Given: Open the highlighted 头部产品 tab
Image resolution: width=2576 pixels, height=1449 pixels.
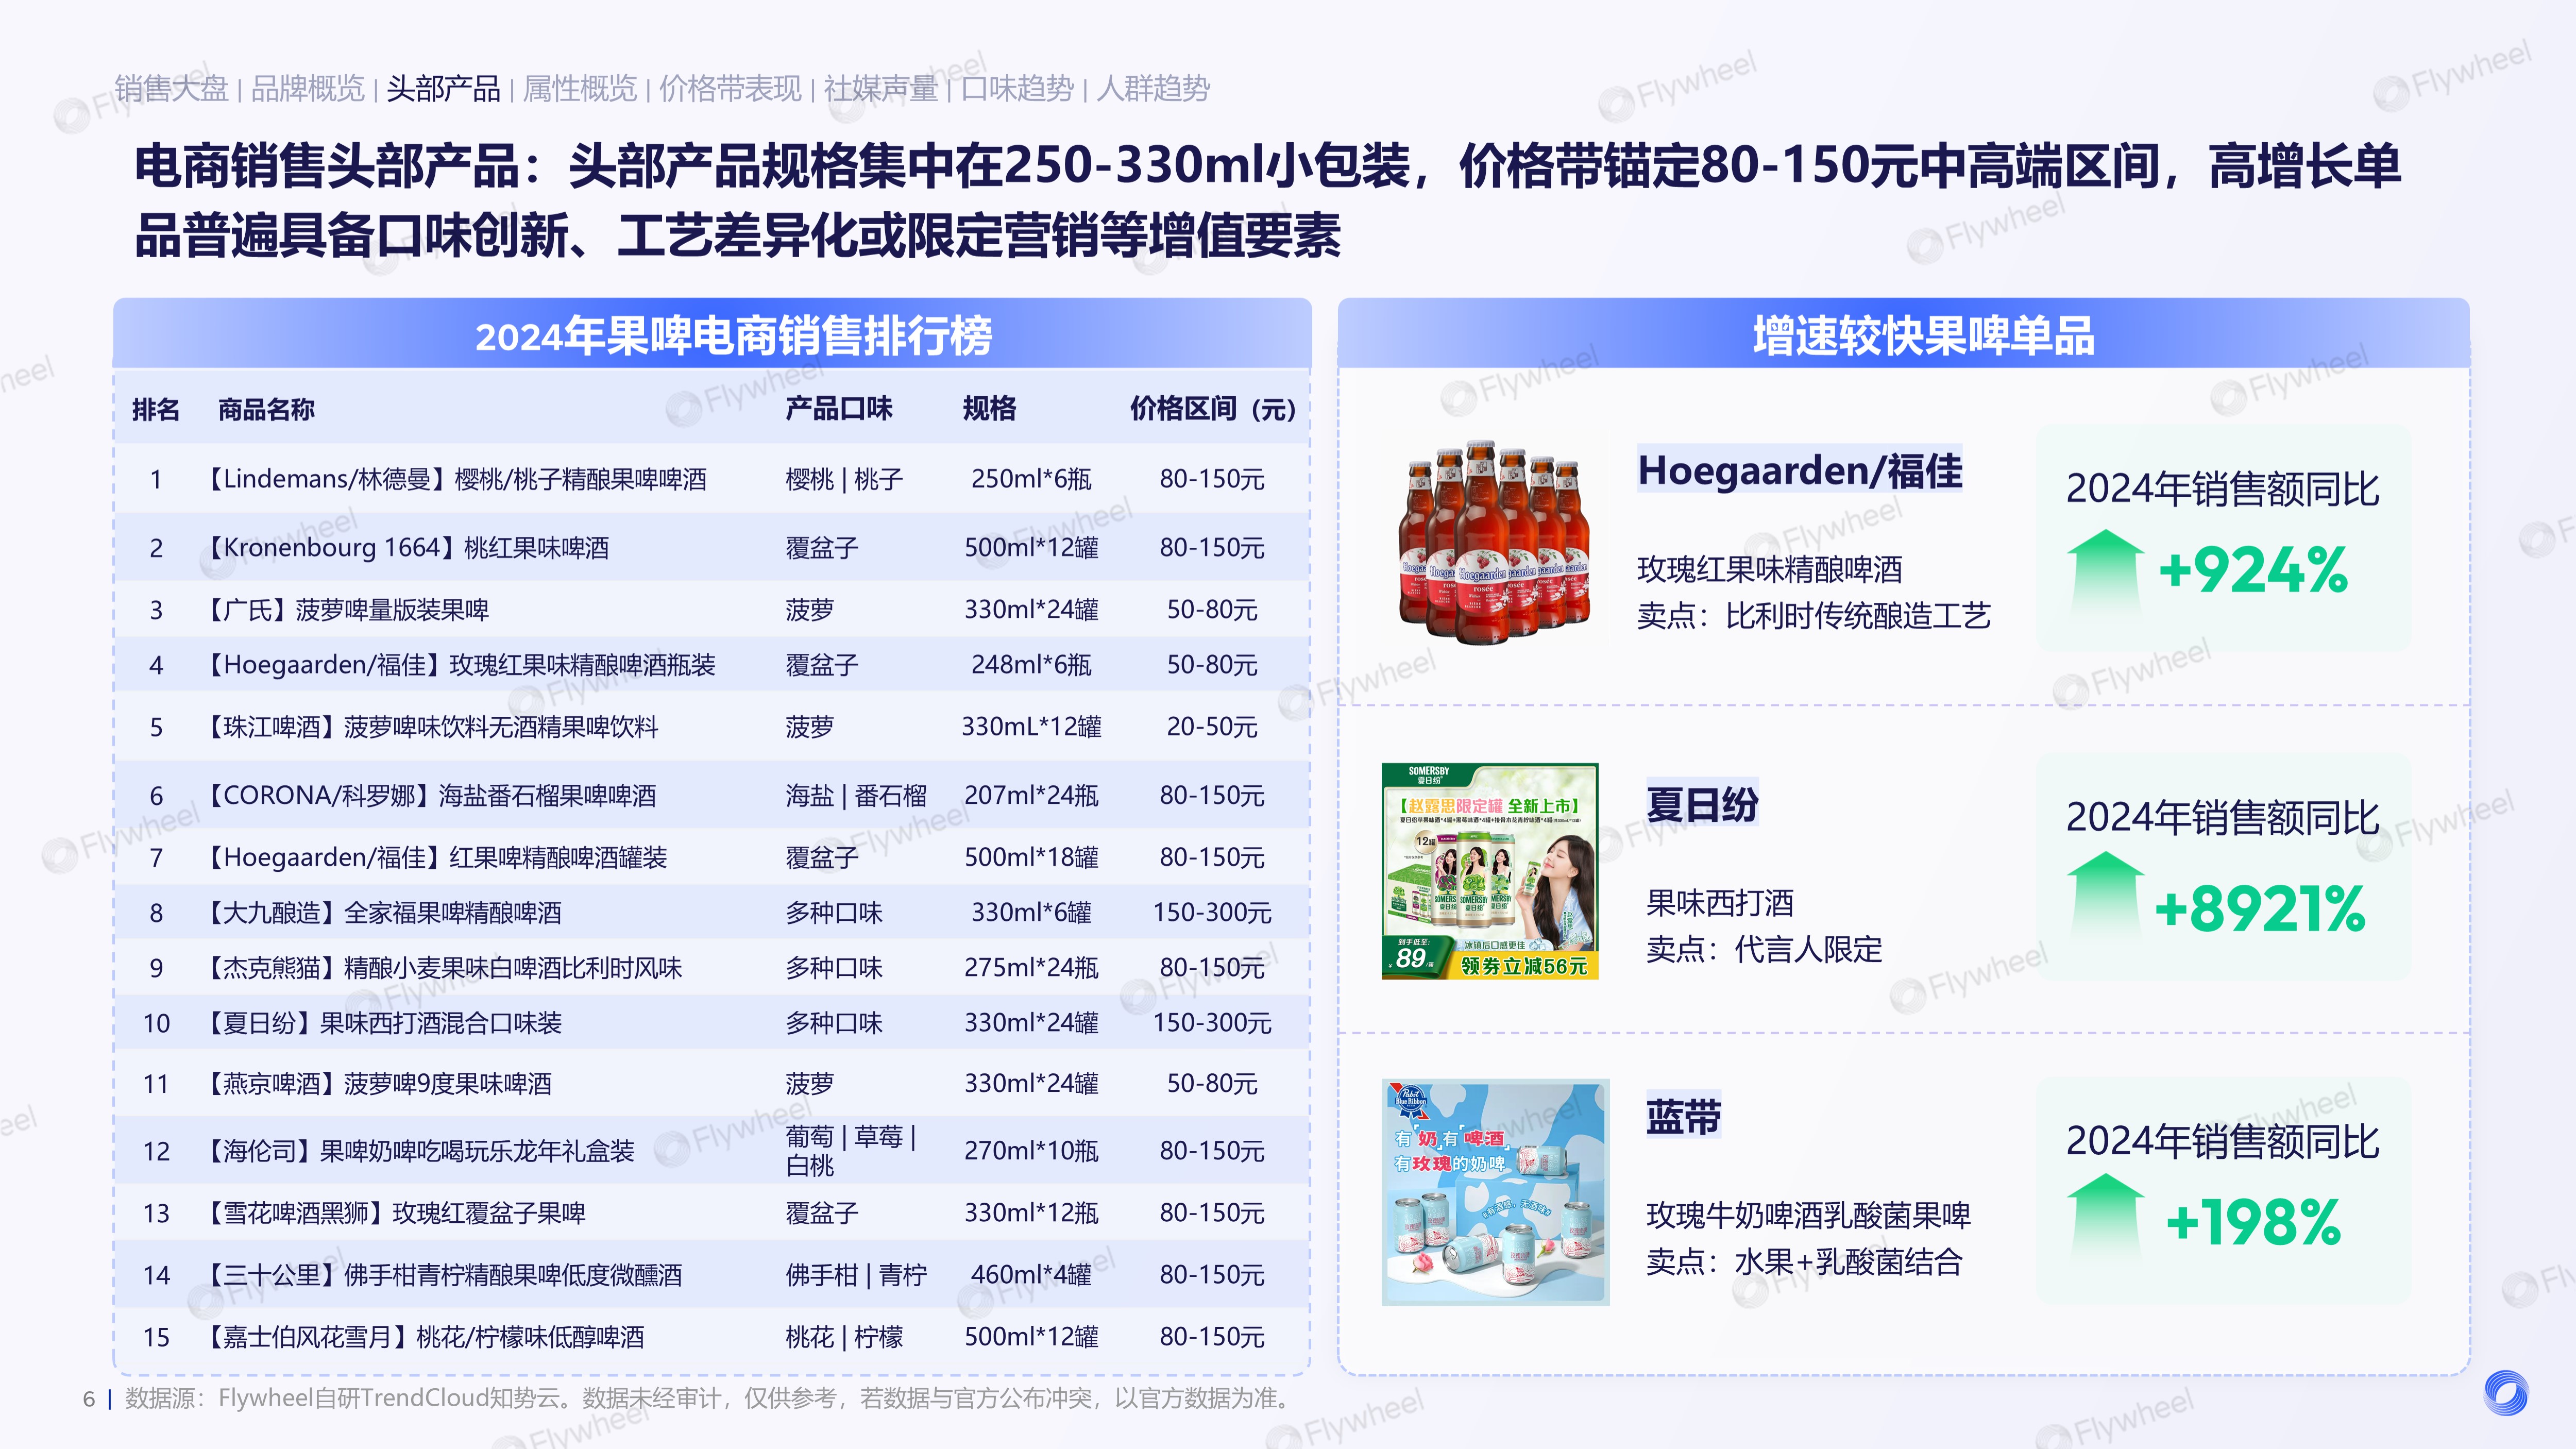Looking at the screenshot, I should coord(443,89).
